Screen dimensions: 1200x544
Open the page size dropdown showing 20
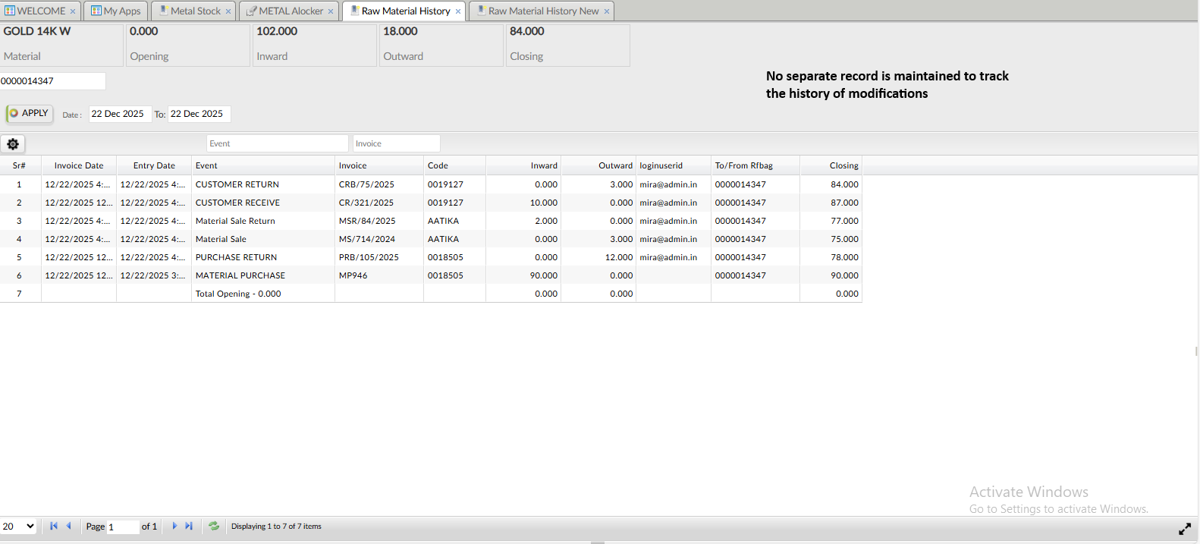click(18, 526)
